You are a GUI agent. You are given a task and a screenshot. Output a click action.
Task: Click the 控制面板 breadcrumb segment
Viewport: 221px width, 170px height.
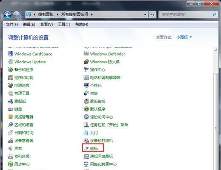click(46, 14)
